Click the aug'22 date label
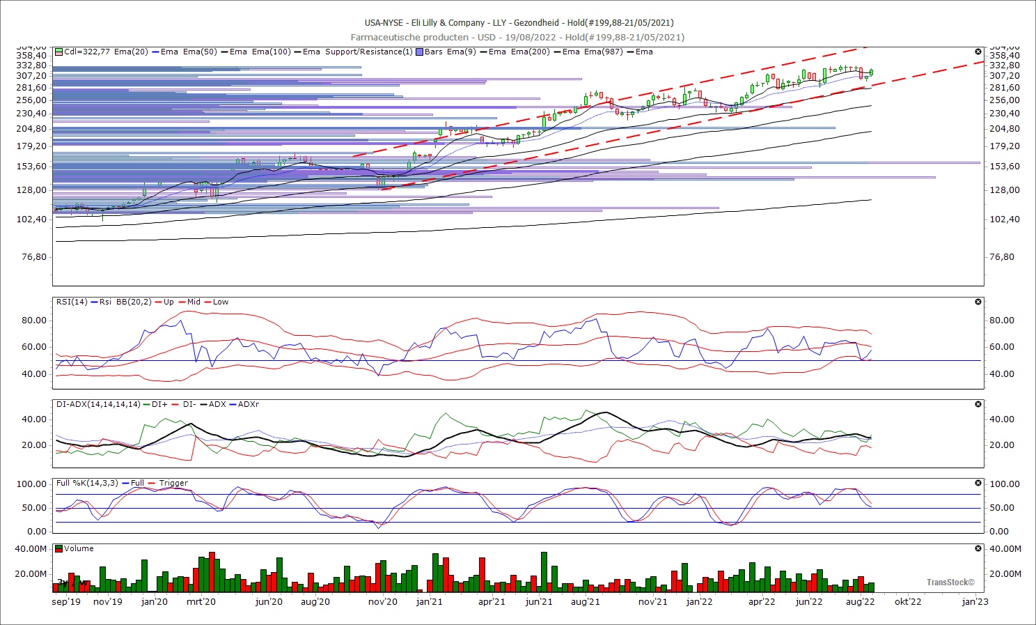 861,601
